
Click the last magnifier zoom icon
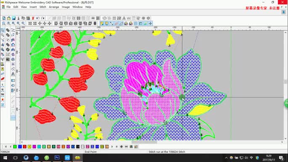(23, 23)
